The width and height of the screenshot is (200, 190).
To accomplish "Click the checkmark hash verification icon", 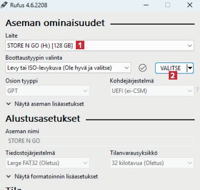I will 143,68.
